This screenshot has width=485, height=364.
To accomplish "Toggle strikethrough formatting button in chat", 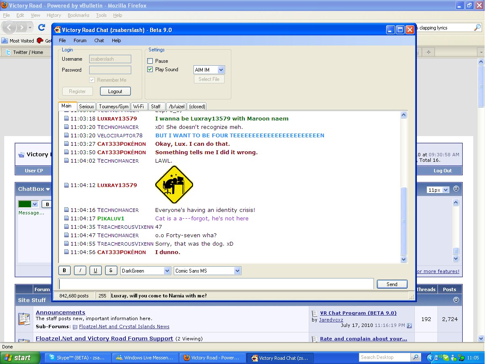I will tap(111, 270).
